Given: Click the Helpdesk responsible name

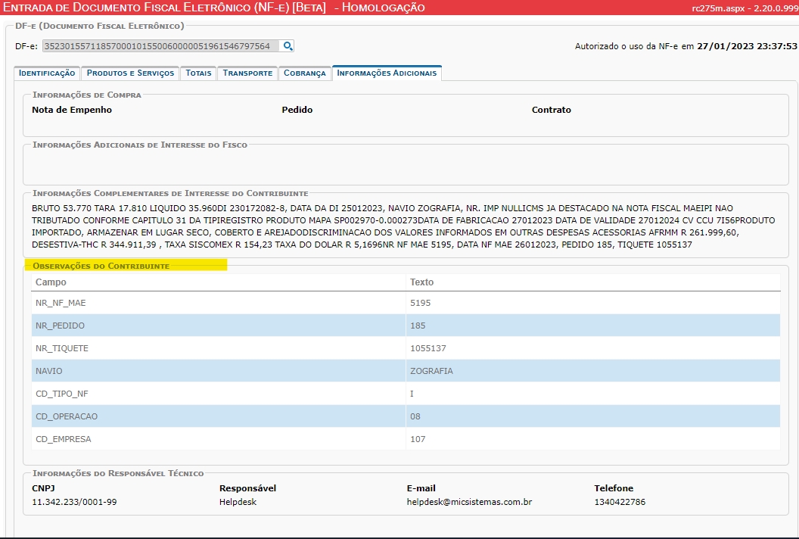Looking at the screenshot, I should coord(238,502).
